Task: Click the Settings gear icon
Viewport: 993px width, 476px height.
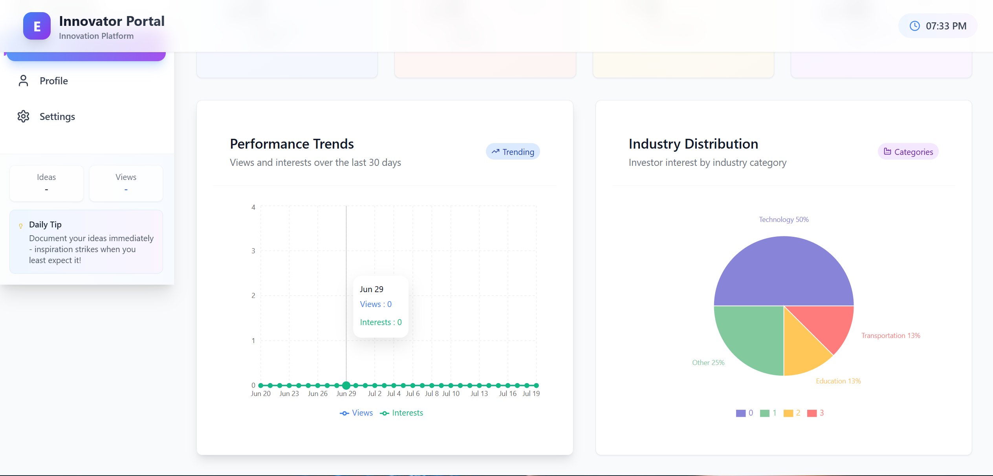Action: (x=24, y=116)
